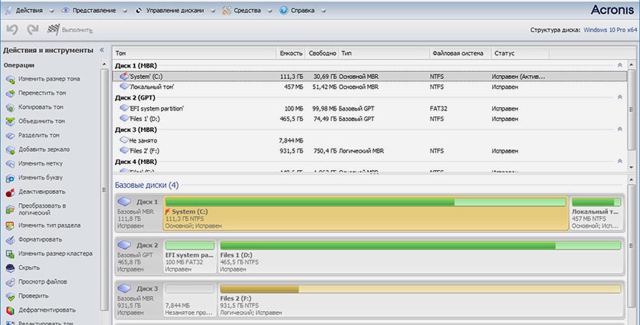
Task: Click the Format volume icon in sidebar
Action: point(11,239)
